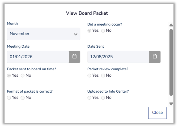
Task: Select No for Did a meeting occur
Action: [x=103, y=31]
